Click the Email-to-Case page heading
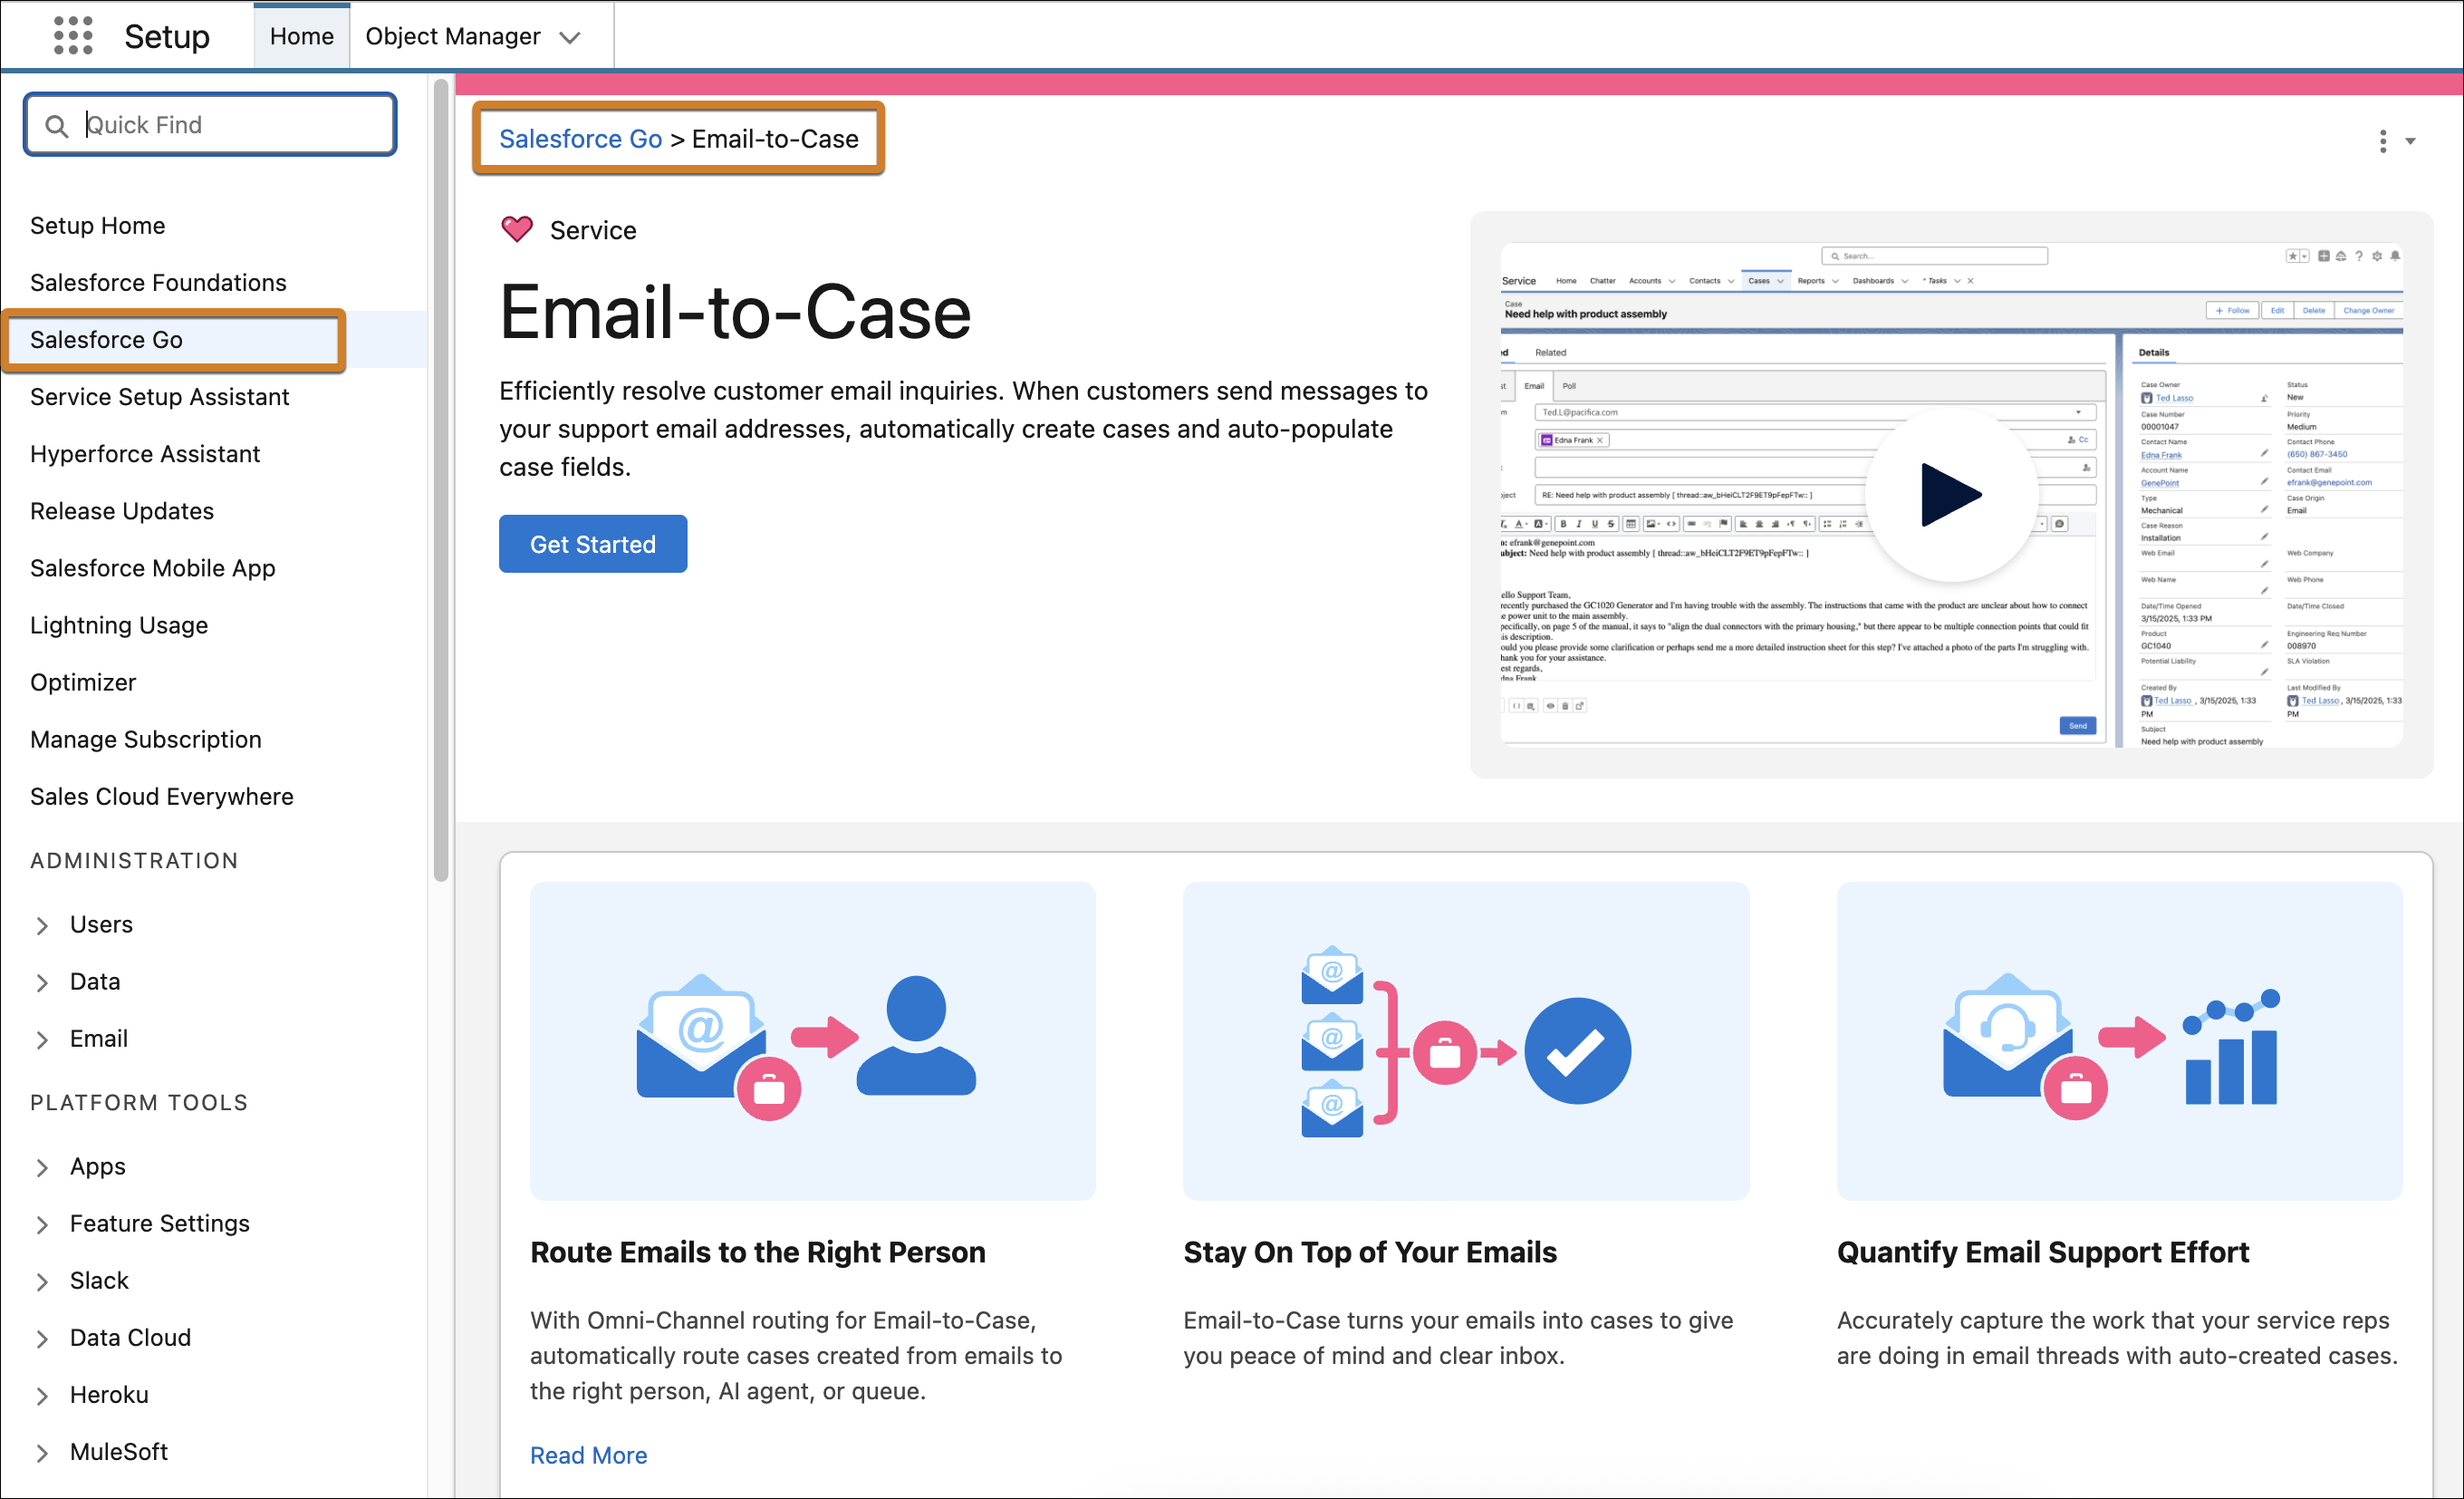The width and height of the screenshot is (2464, 1499). 735,312
